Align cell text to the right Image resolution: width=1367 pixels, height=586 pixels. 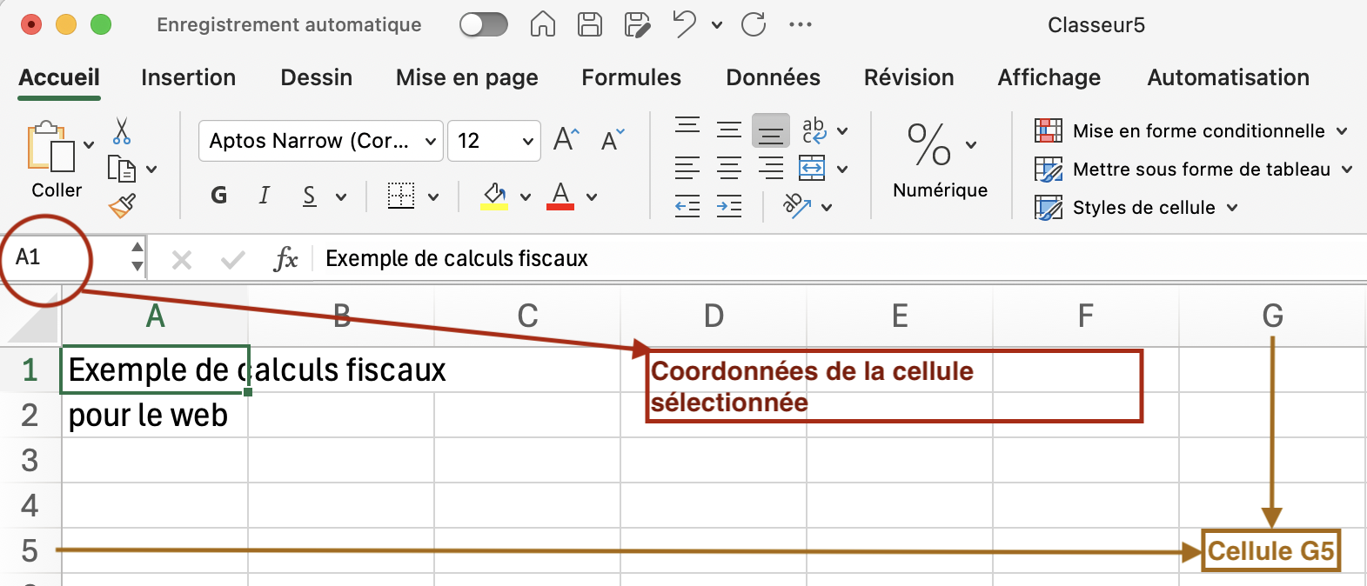[771, 168]
